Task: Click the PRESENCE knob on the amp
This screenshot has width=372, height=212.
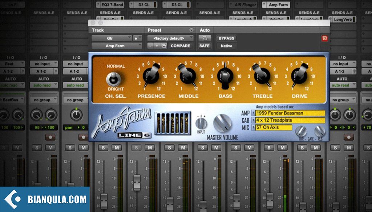Action: pyautogui.click(x=151, y=76)
